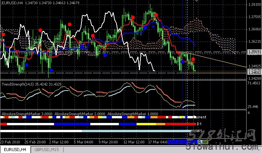This screenshot has height=153, width=262.
Task: Click the highlighted 1.35691 price label
Action: point(255,52)
